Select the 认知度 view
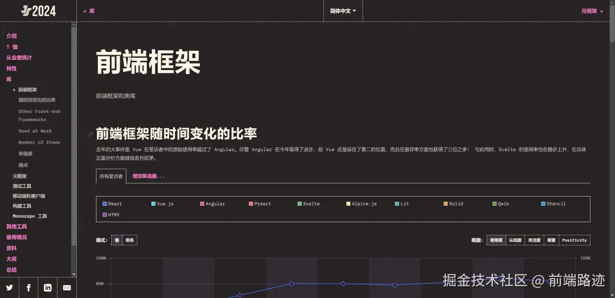This screenshot has height=298, width=615. click(515, 240)
